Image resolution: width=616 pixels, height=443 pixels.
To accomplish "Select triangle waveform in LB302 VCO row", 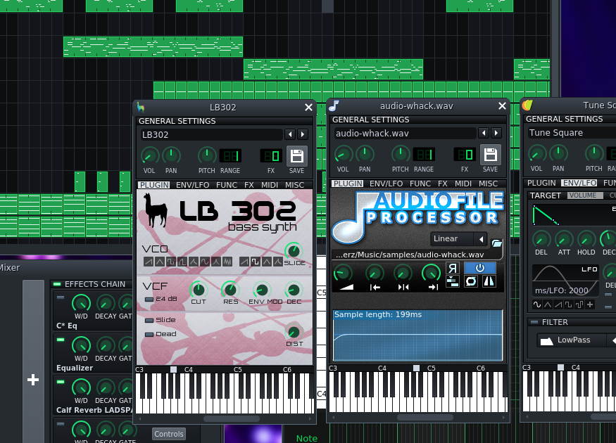I will point(160,262).
